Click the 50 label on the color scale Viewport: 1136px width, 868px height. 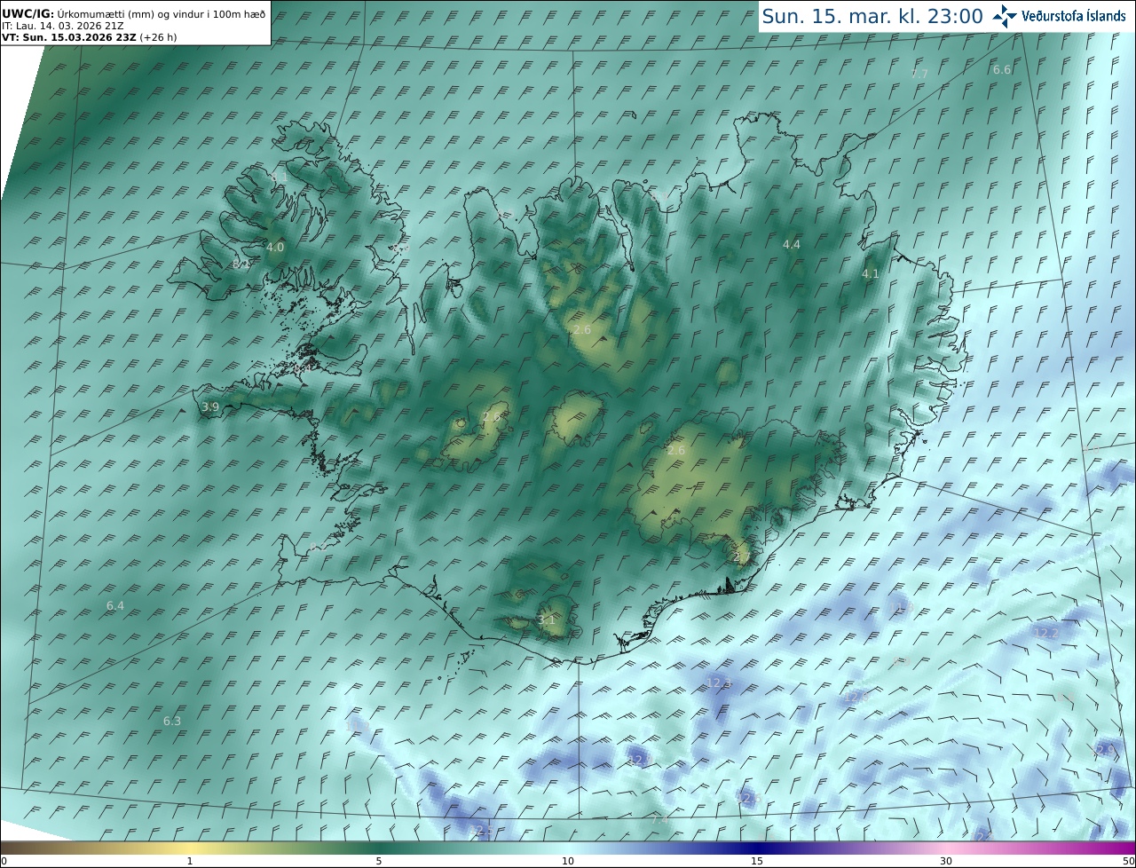coord(1128,861)
